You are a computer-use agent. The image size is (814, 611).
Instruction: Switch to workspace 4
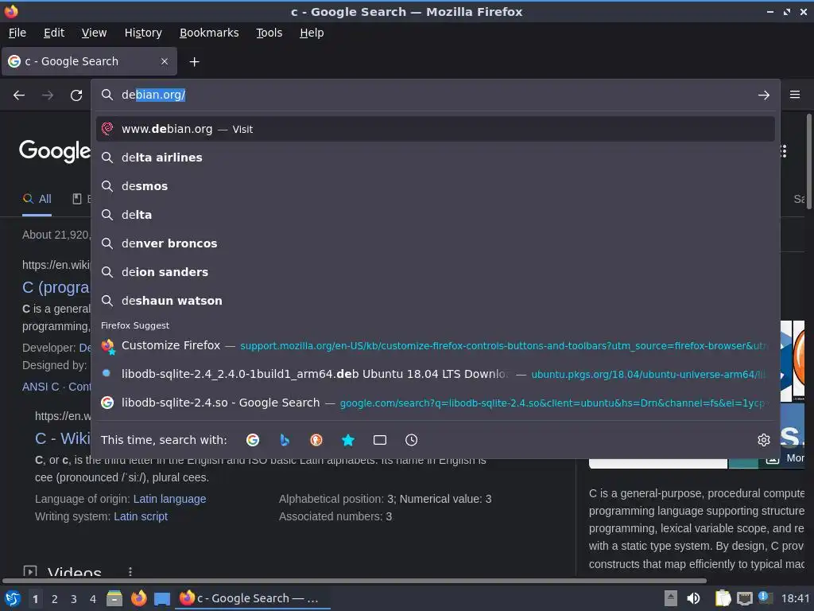click(93, 599)
